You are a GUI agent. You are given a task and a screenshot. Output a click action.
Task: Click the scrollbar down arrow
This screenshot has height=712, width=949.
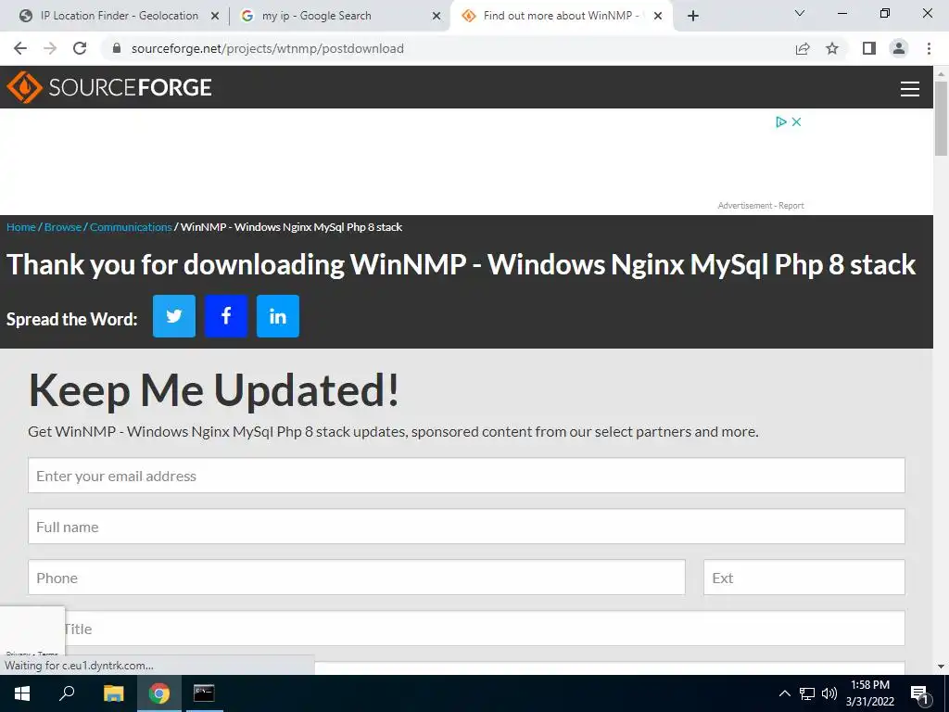point(942,667)
